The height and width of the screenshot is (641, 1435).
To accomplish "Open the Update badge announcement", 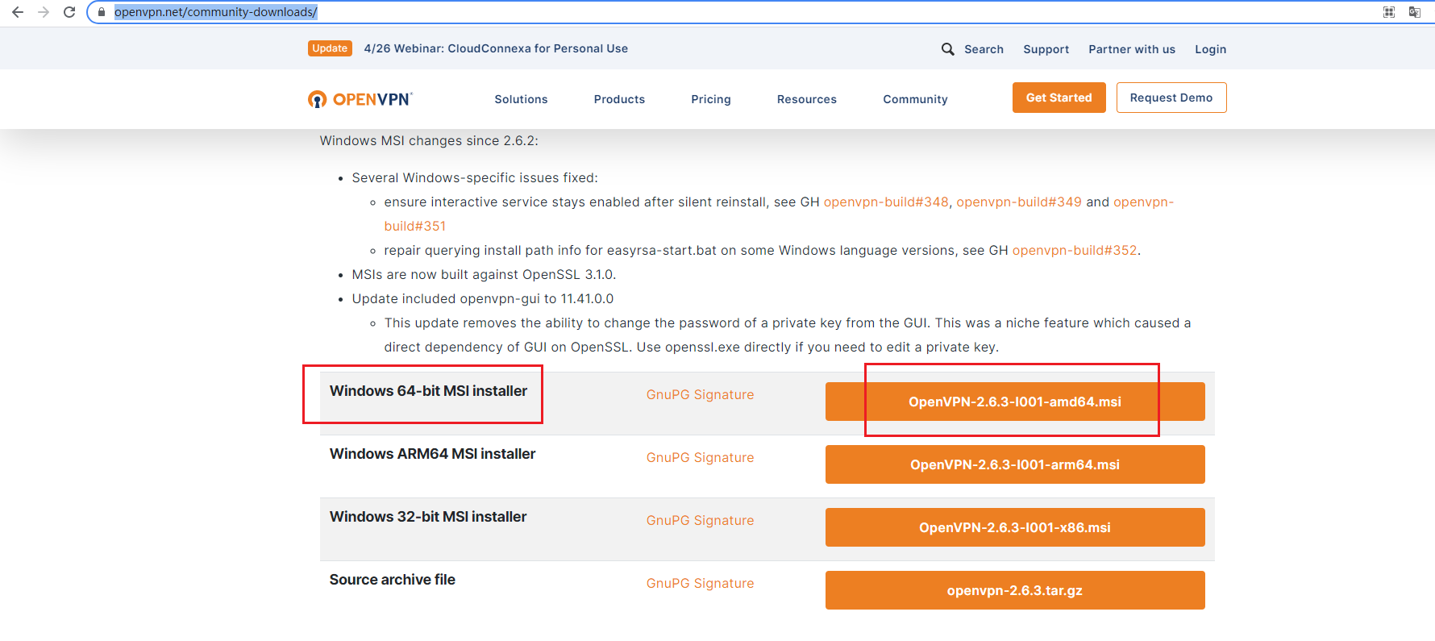I will pos(330,48).
